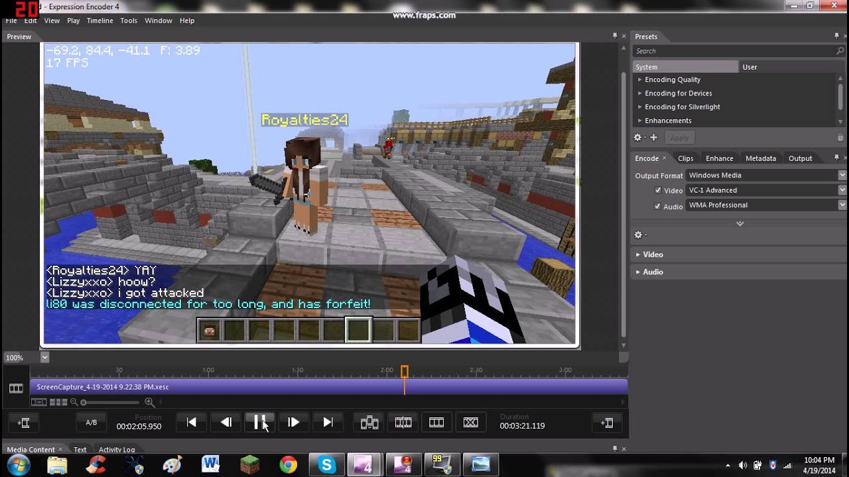Click the orange playhead marker on the timeline

tap(404, 372)
